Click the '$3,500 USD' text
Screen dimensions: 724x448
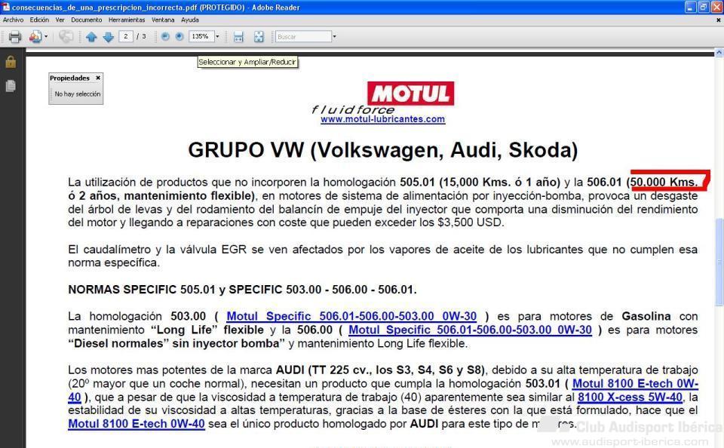pyautogui.click(x=469, y=222)
